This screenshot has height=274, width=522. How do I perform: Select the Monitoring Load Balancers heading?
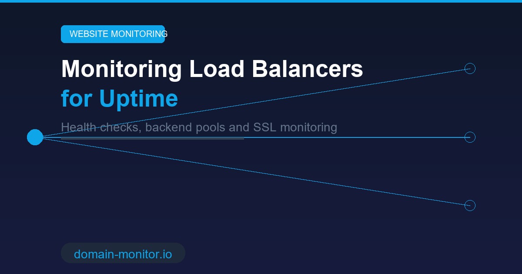click(212, 68)
